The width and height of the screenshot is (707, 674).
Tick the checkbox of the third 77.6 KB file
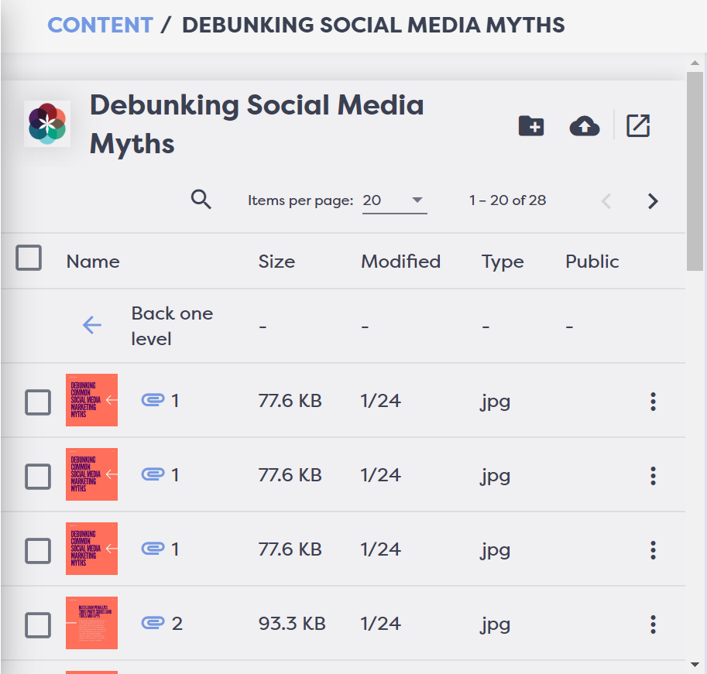coord(38,550)
